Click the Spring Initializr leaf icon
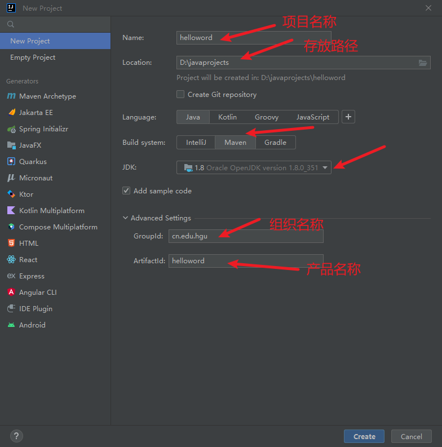This screenshot has width=442, height=447. pyautogui.click(x=11, y=129)
